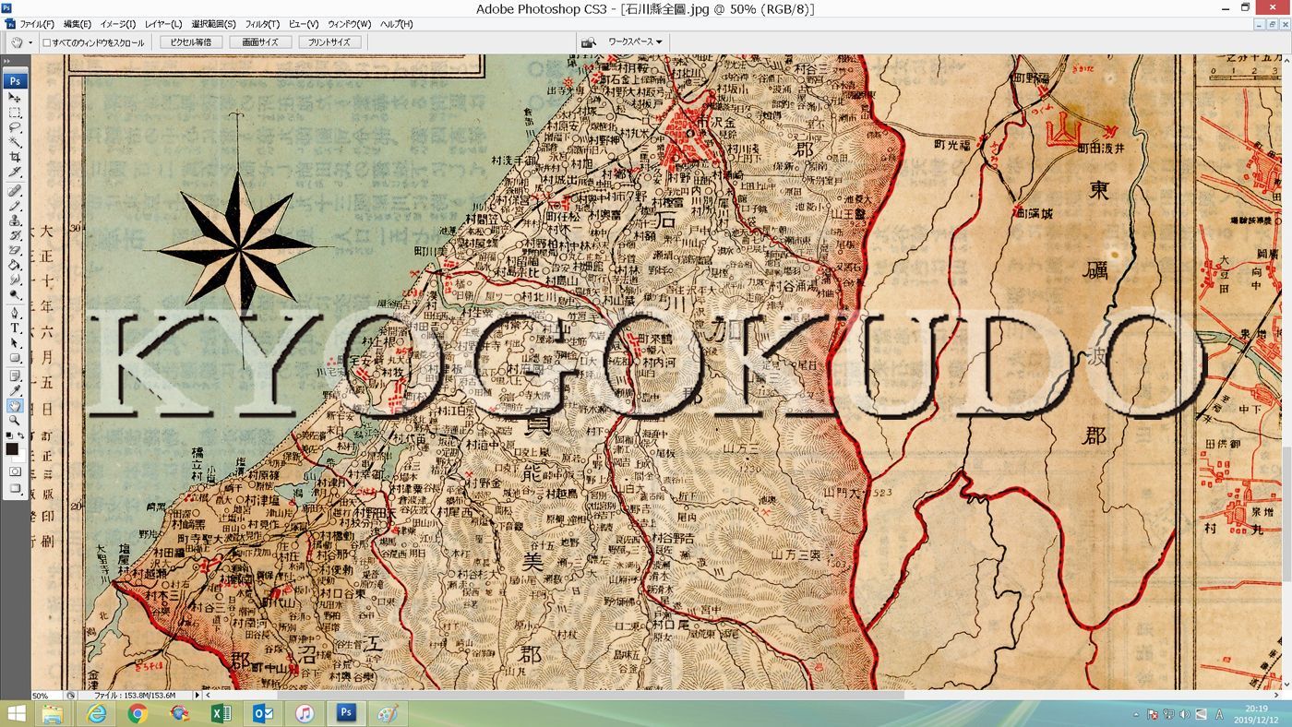The height and width of the screenshot is (727, 1292).
Task: Select the Paint Bucket tool
Action: 15,265
